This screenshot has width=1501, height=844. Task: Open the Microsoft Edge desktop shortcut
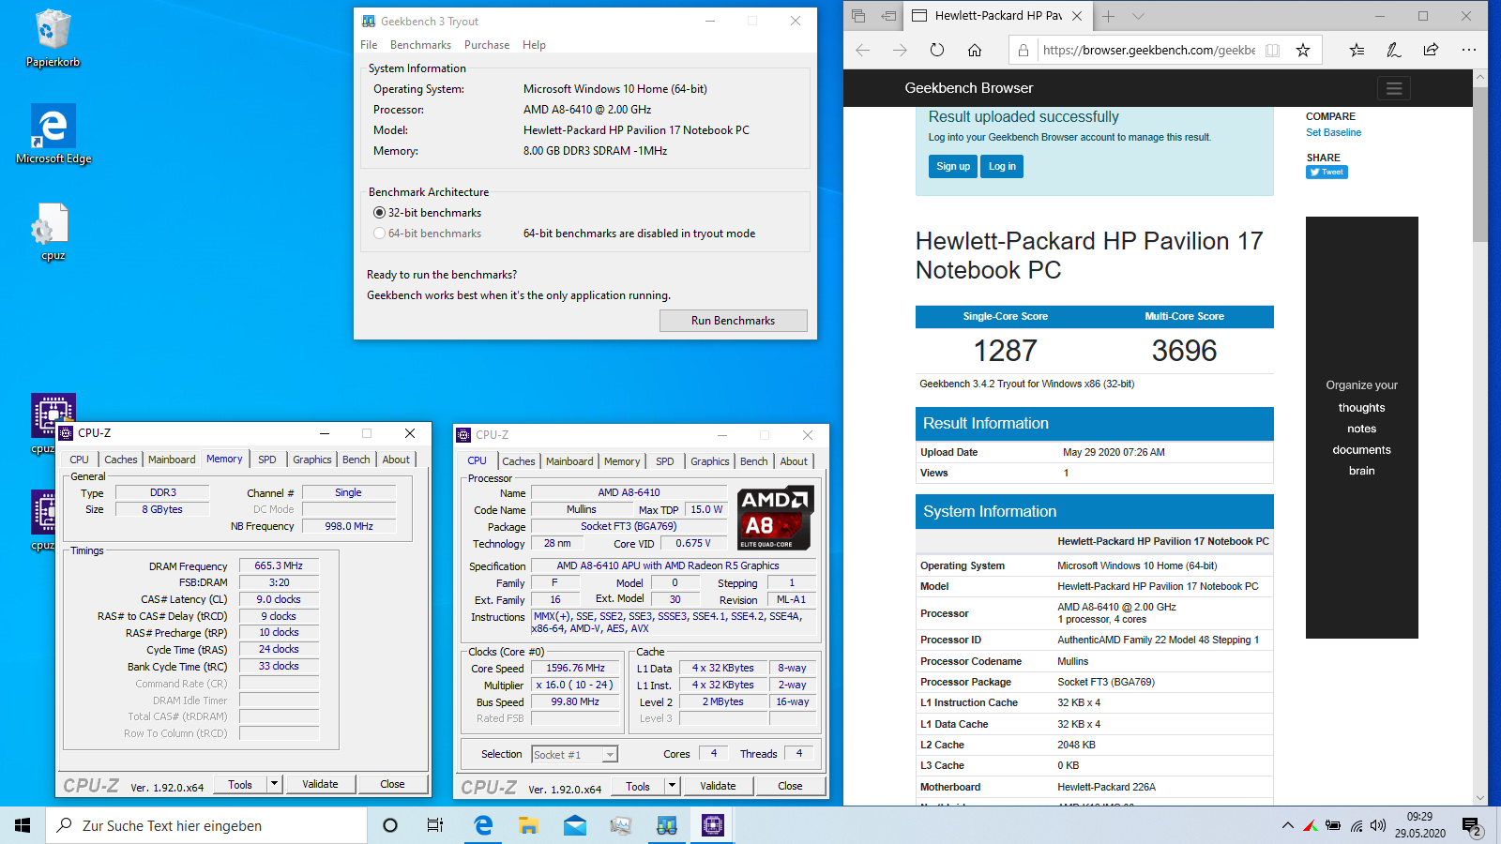pos(53,134)
